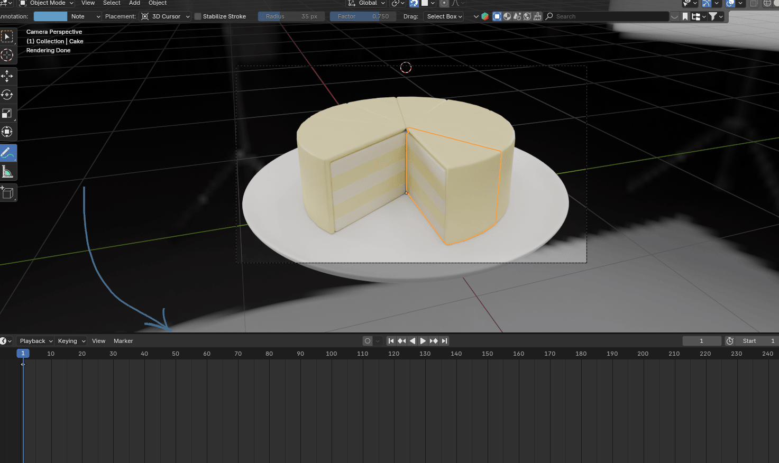The height and width of the screenshot is (463, 779).
Task: Jump to the timeline start frame
Action: (x=391, y=341)
